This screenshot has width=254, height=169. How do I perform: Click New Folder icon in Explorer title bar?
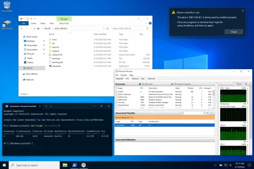31,18
